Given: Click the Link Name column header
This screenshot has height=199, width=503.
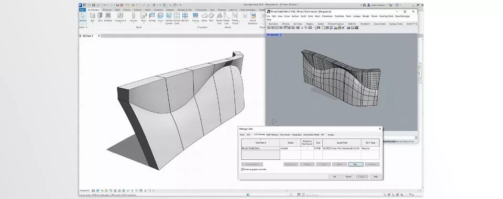Looking at the screenshot, I should [x=261, y=143].
